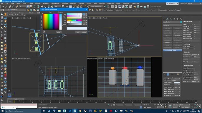Click the Set Keys large plus button
This screenshot has width=202, height=113.
(x=170, y=106)
